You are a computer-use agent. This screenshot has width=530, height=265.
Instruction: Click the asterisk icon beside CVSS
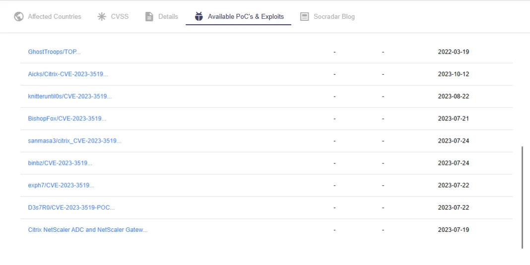[102, 16]
